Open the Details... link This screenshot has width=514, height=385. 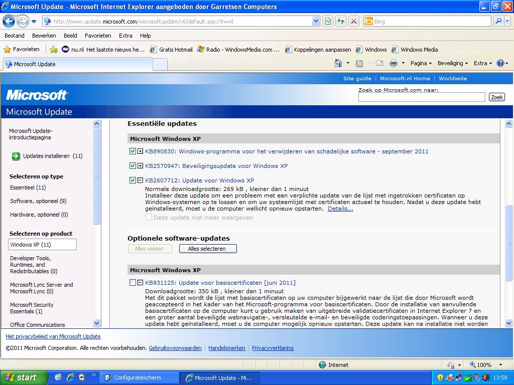point(340,209)
